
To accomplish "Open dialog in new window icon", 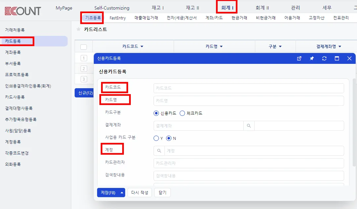I will (x=299, y=59).
